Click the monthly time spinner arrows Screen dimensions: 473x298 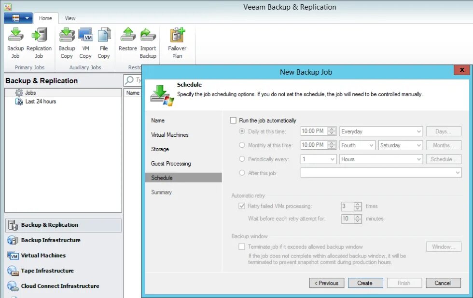pyautogui.click(x=332, y=145)
